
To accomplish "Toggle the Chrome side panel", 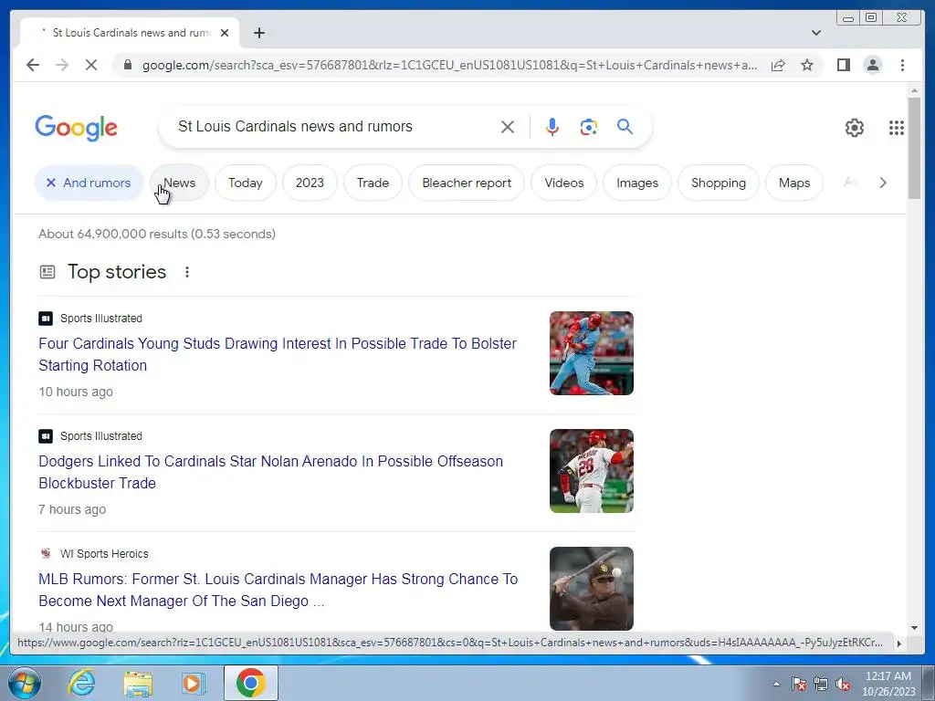I will pos(843,65).
